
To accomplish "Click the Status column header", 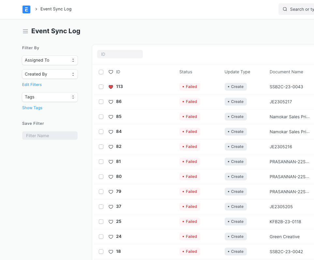I will 186,72.
